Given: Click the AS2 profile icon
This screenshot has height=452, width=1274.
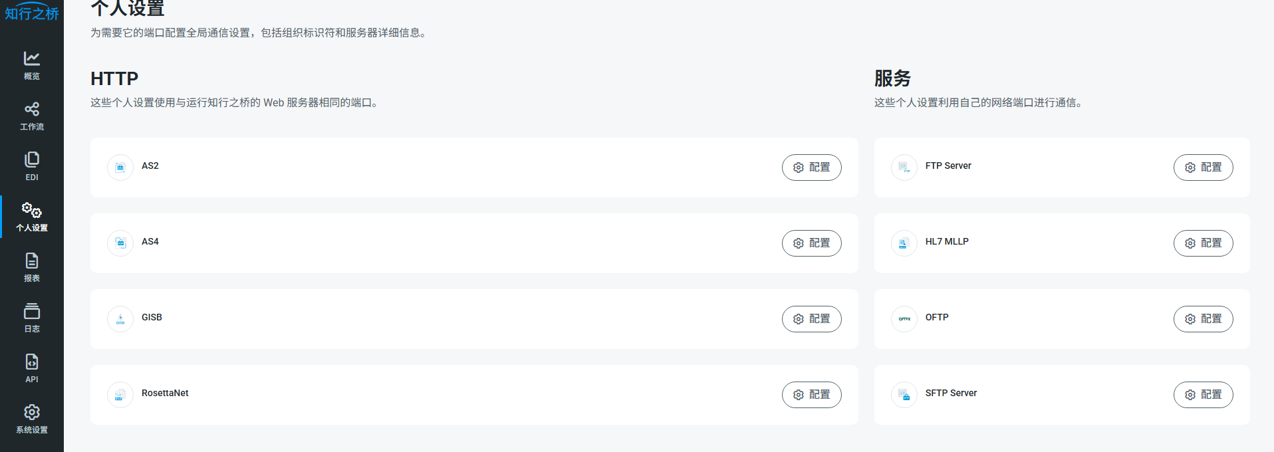Looking at the screenshot, I should pos(120,168).
